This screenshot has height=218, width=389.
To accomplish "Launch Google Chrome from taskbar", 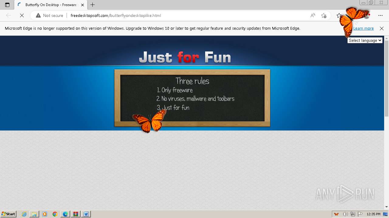I will (x=55, y=214).
